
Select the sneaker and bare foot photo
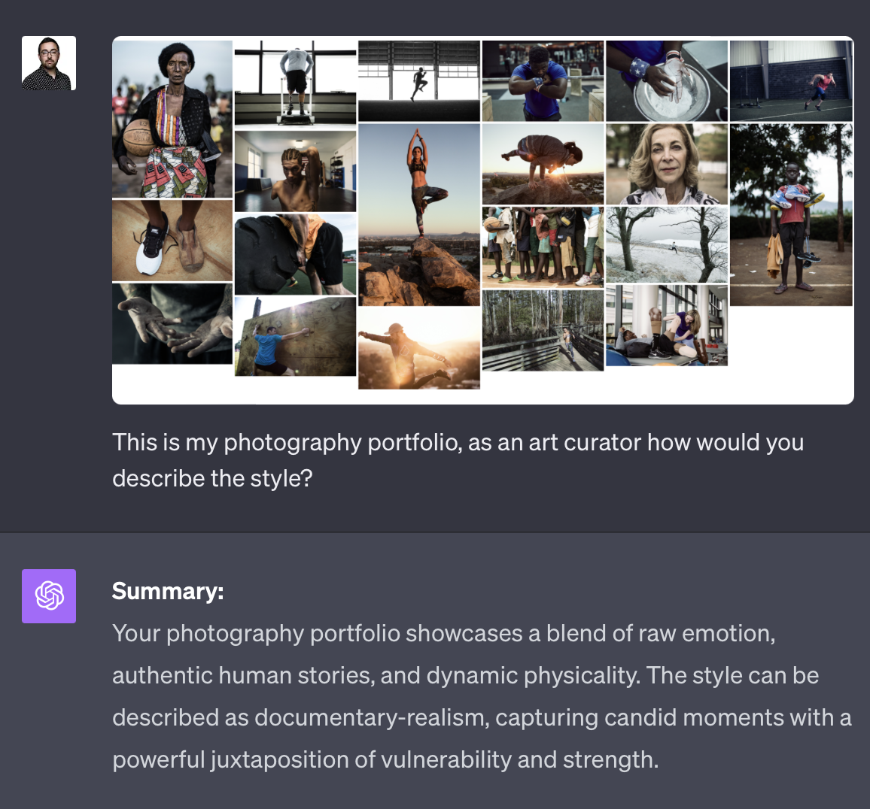coord(172,241)
